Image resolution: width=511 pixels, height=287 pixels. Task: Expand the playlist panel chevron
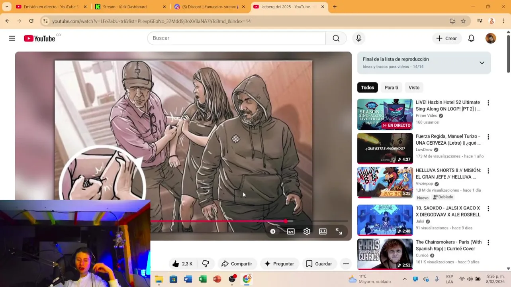point(482,63)
